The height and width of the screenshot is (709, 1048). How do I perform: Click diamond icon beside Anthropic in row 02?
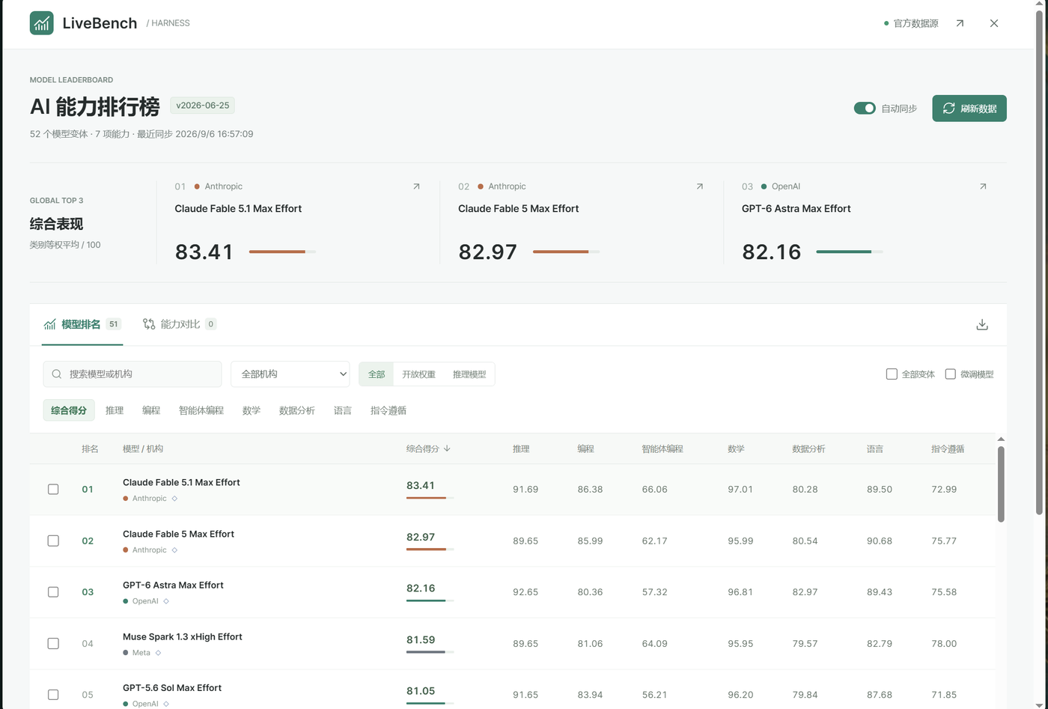coord(174,550)
